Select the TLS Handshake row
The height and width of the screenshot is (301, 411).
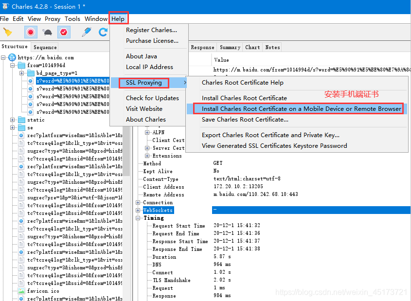pos(171,280)
